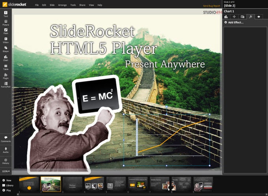268x196 pixels.
Task: Select the Text tool in sidebar
Action: point(6,14)
